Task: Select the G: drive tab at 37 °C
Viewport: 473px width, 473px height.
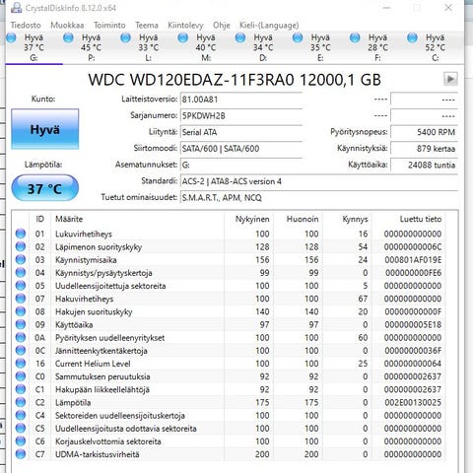Action: pos(34,47)
